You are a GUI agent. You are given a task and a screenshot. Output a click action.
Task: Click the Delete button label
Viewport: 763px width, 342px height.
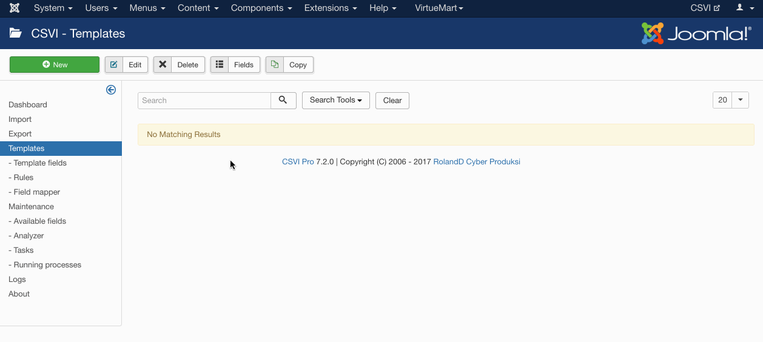(x=188, y=65)
